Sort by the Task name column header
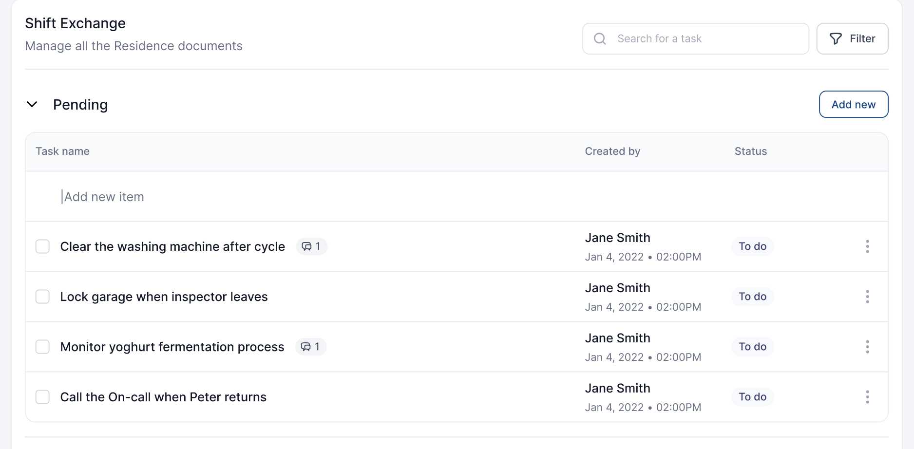 tap(62, 151)
